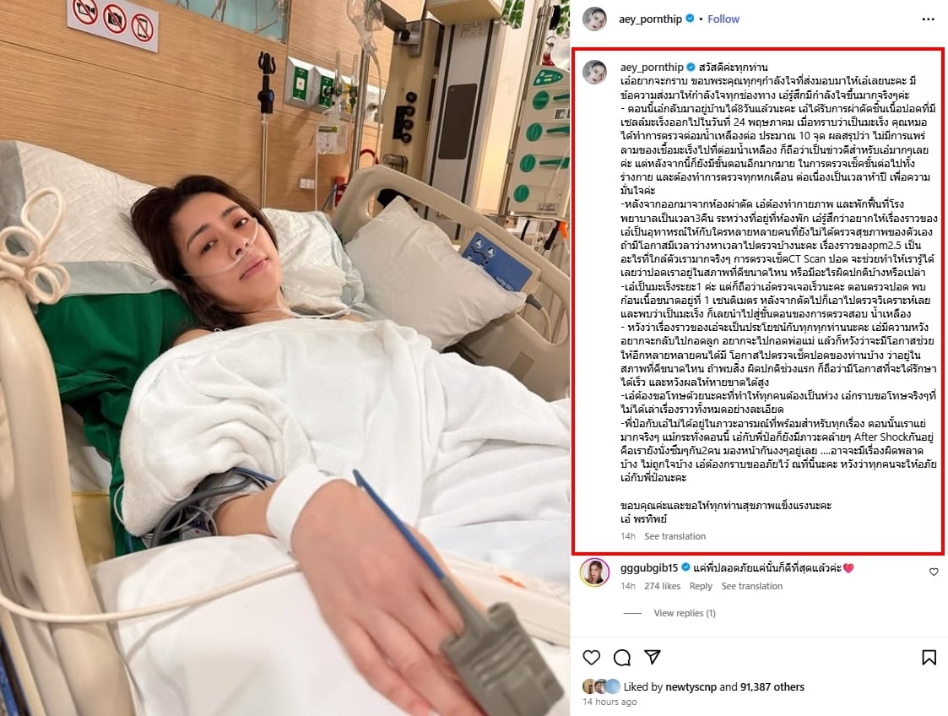Click aey_pornthip username in post header
The height and width of the screenshot is (716, 948).
pyautogui.click(x=650, y=19)
